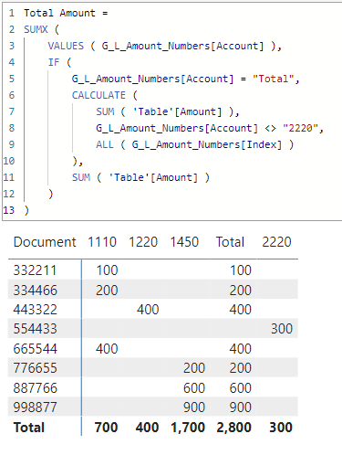Click 200 under 1450 for document 776655
Screen dimensions: 342x455
click(194, 368)
